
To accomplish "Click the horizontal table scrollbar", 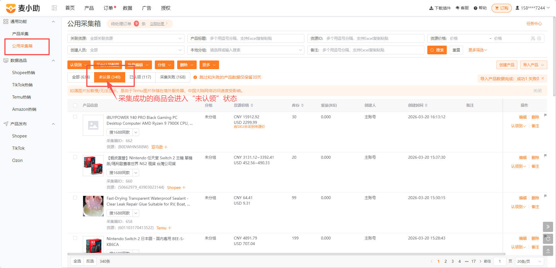I will 286,254.
